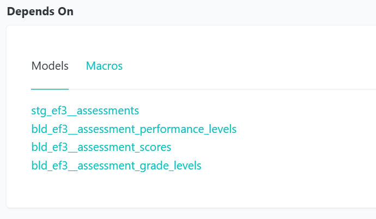Choose the teal Macros tab label
The height and width of the screenshot is (219, 376).
pos(104,66)
